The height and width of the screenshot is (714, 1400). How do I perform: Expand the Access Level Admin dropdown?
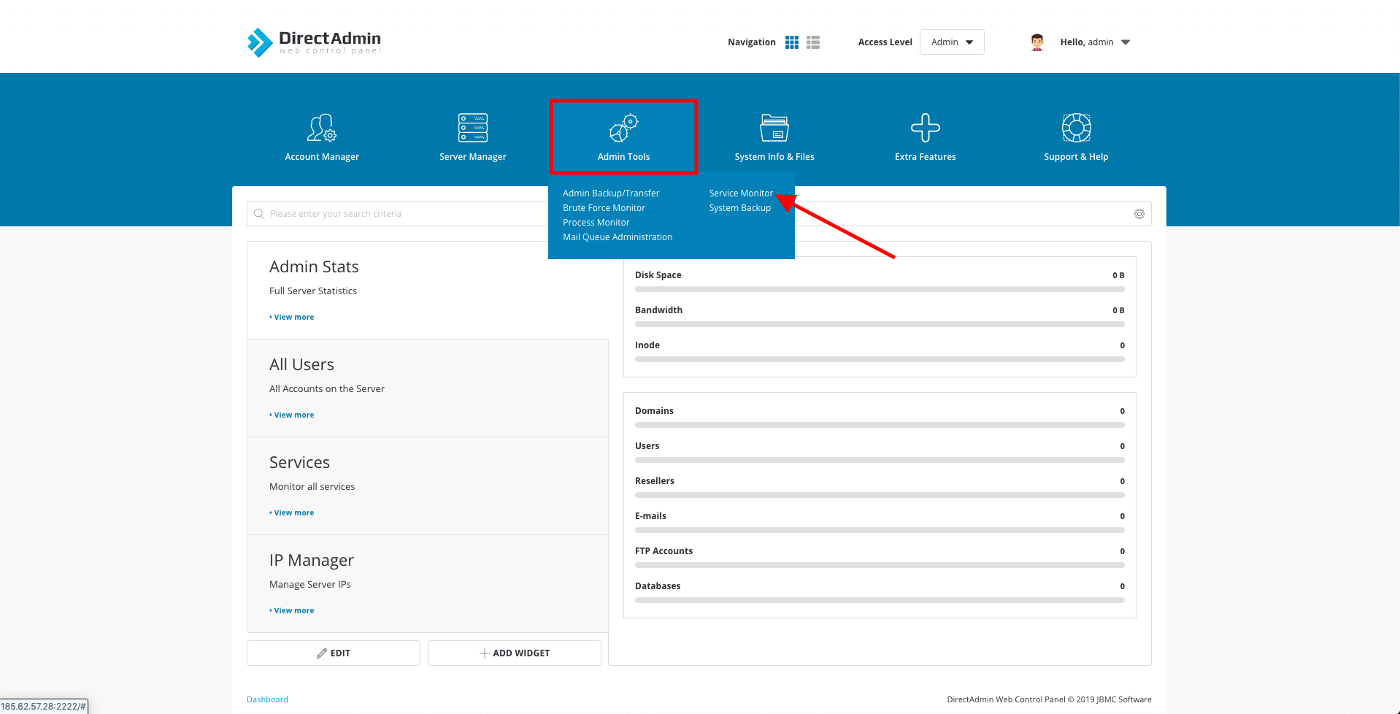coord(952,42)
